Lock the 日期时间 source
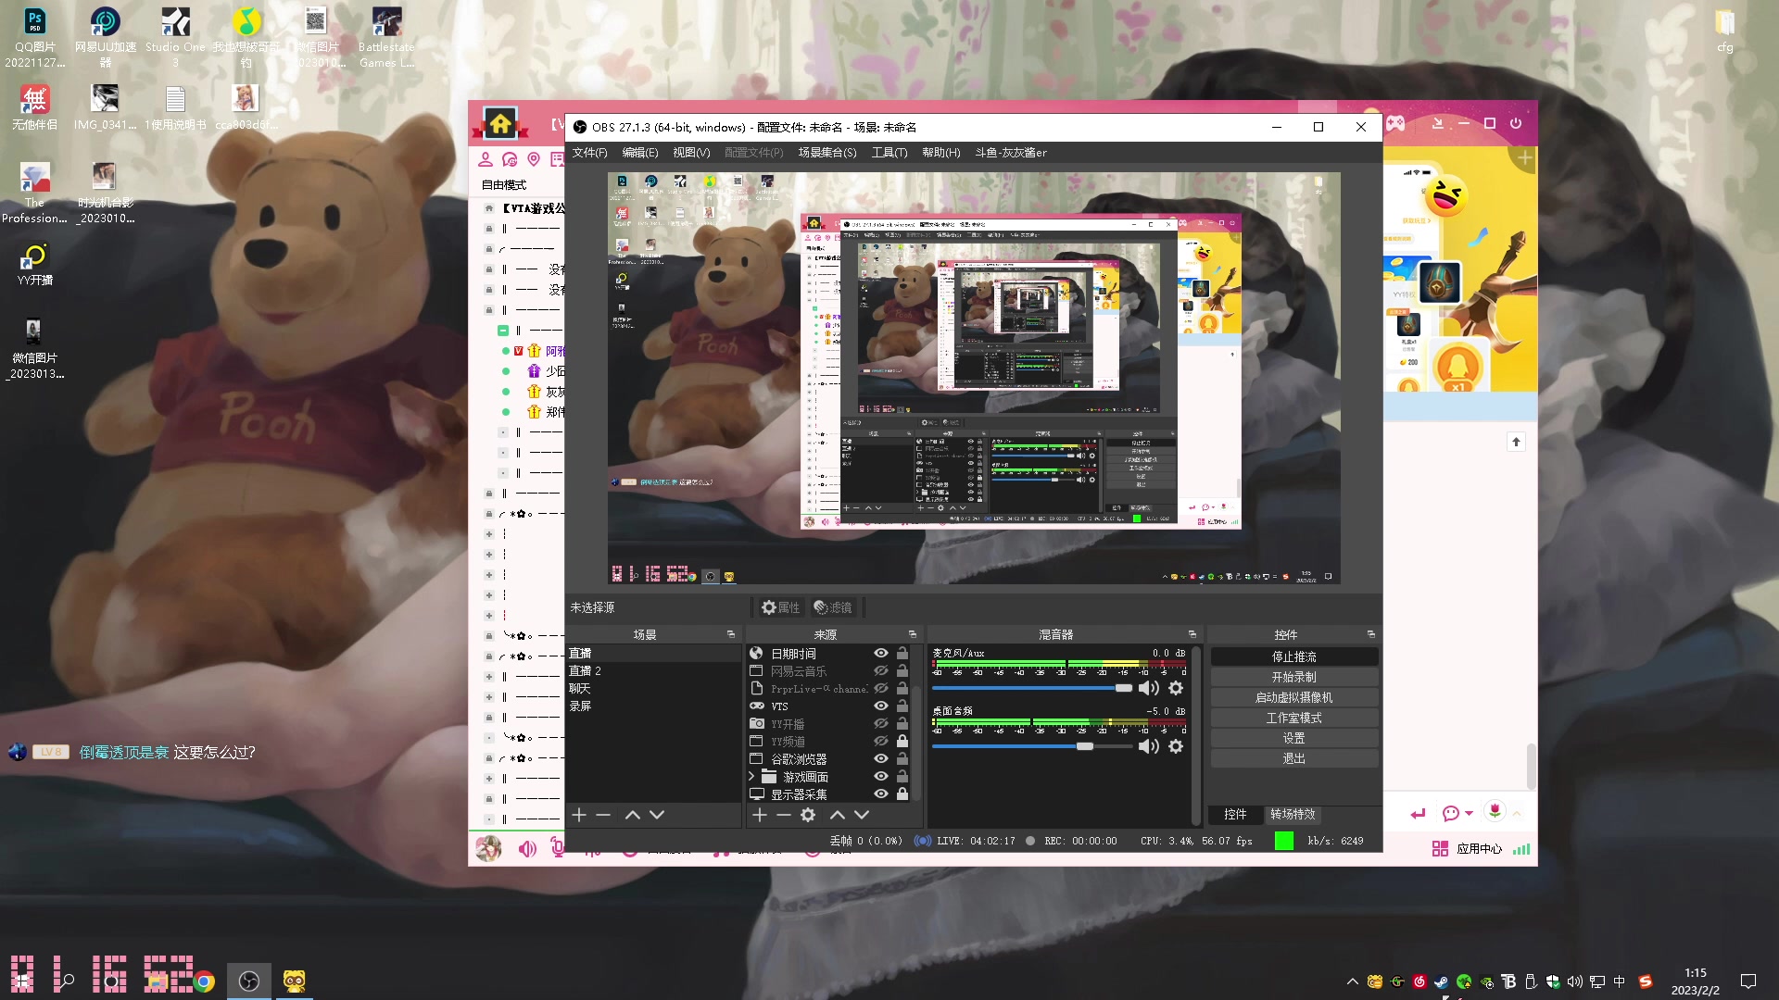 click(x=902, y=654)
